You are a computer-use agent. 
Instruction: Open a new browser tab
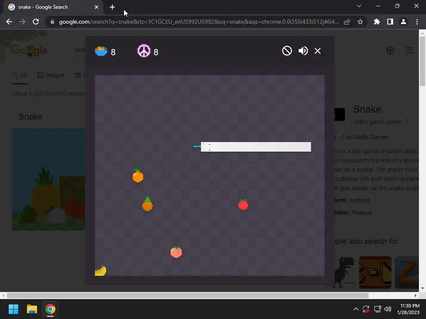[112, 7]
